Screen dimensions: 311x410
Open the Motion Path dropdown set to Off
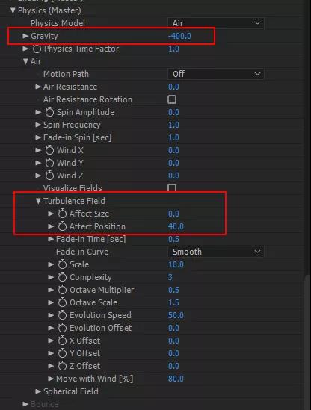pos(216,74)
